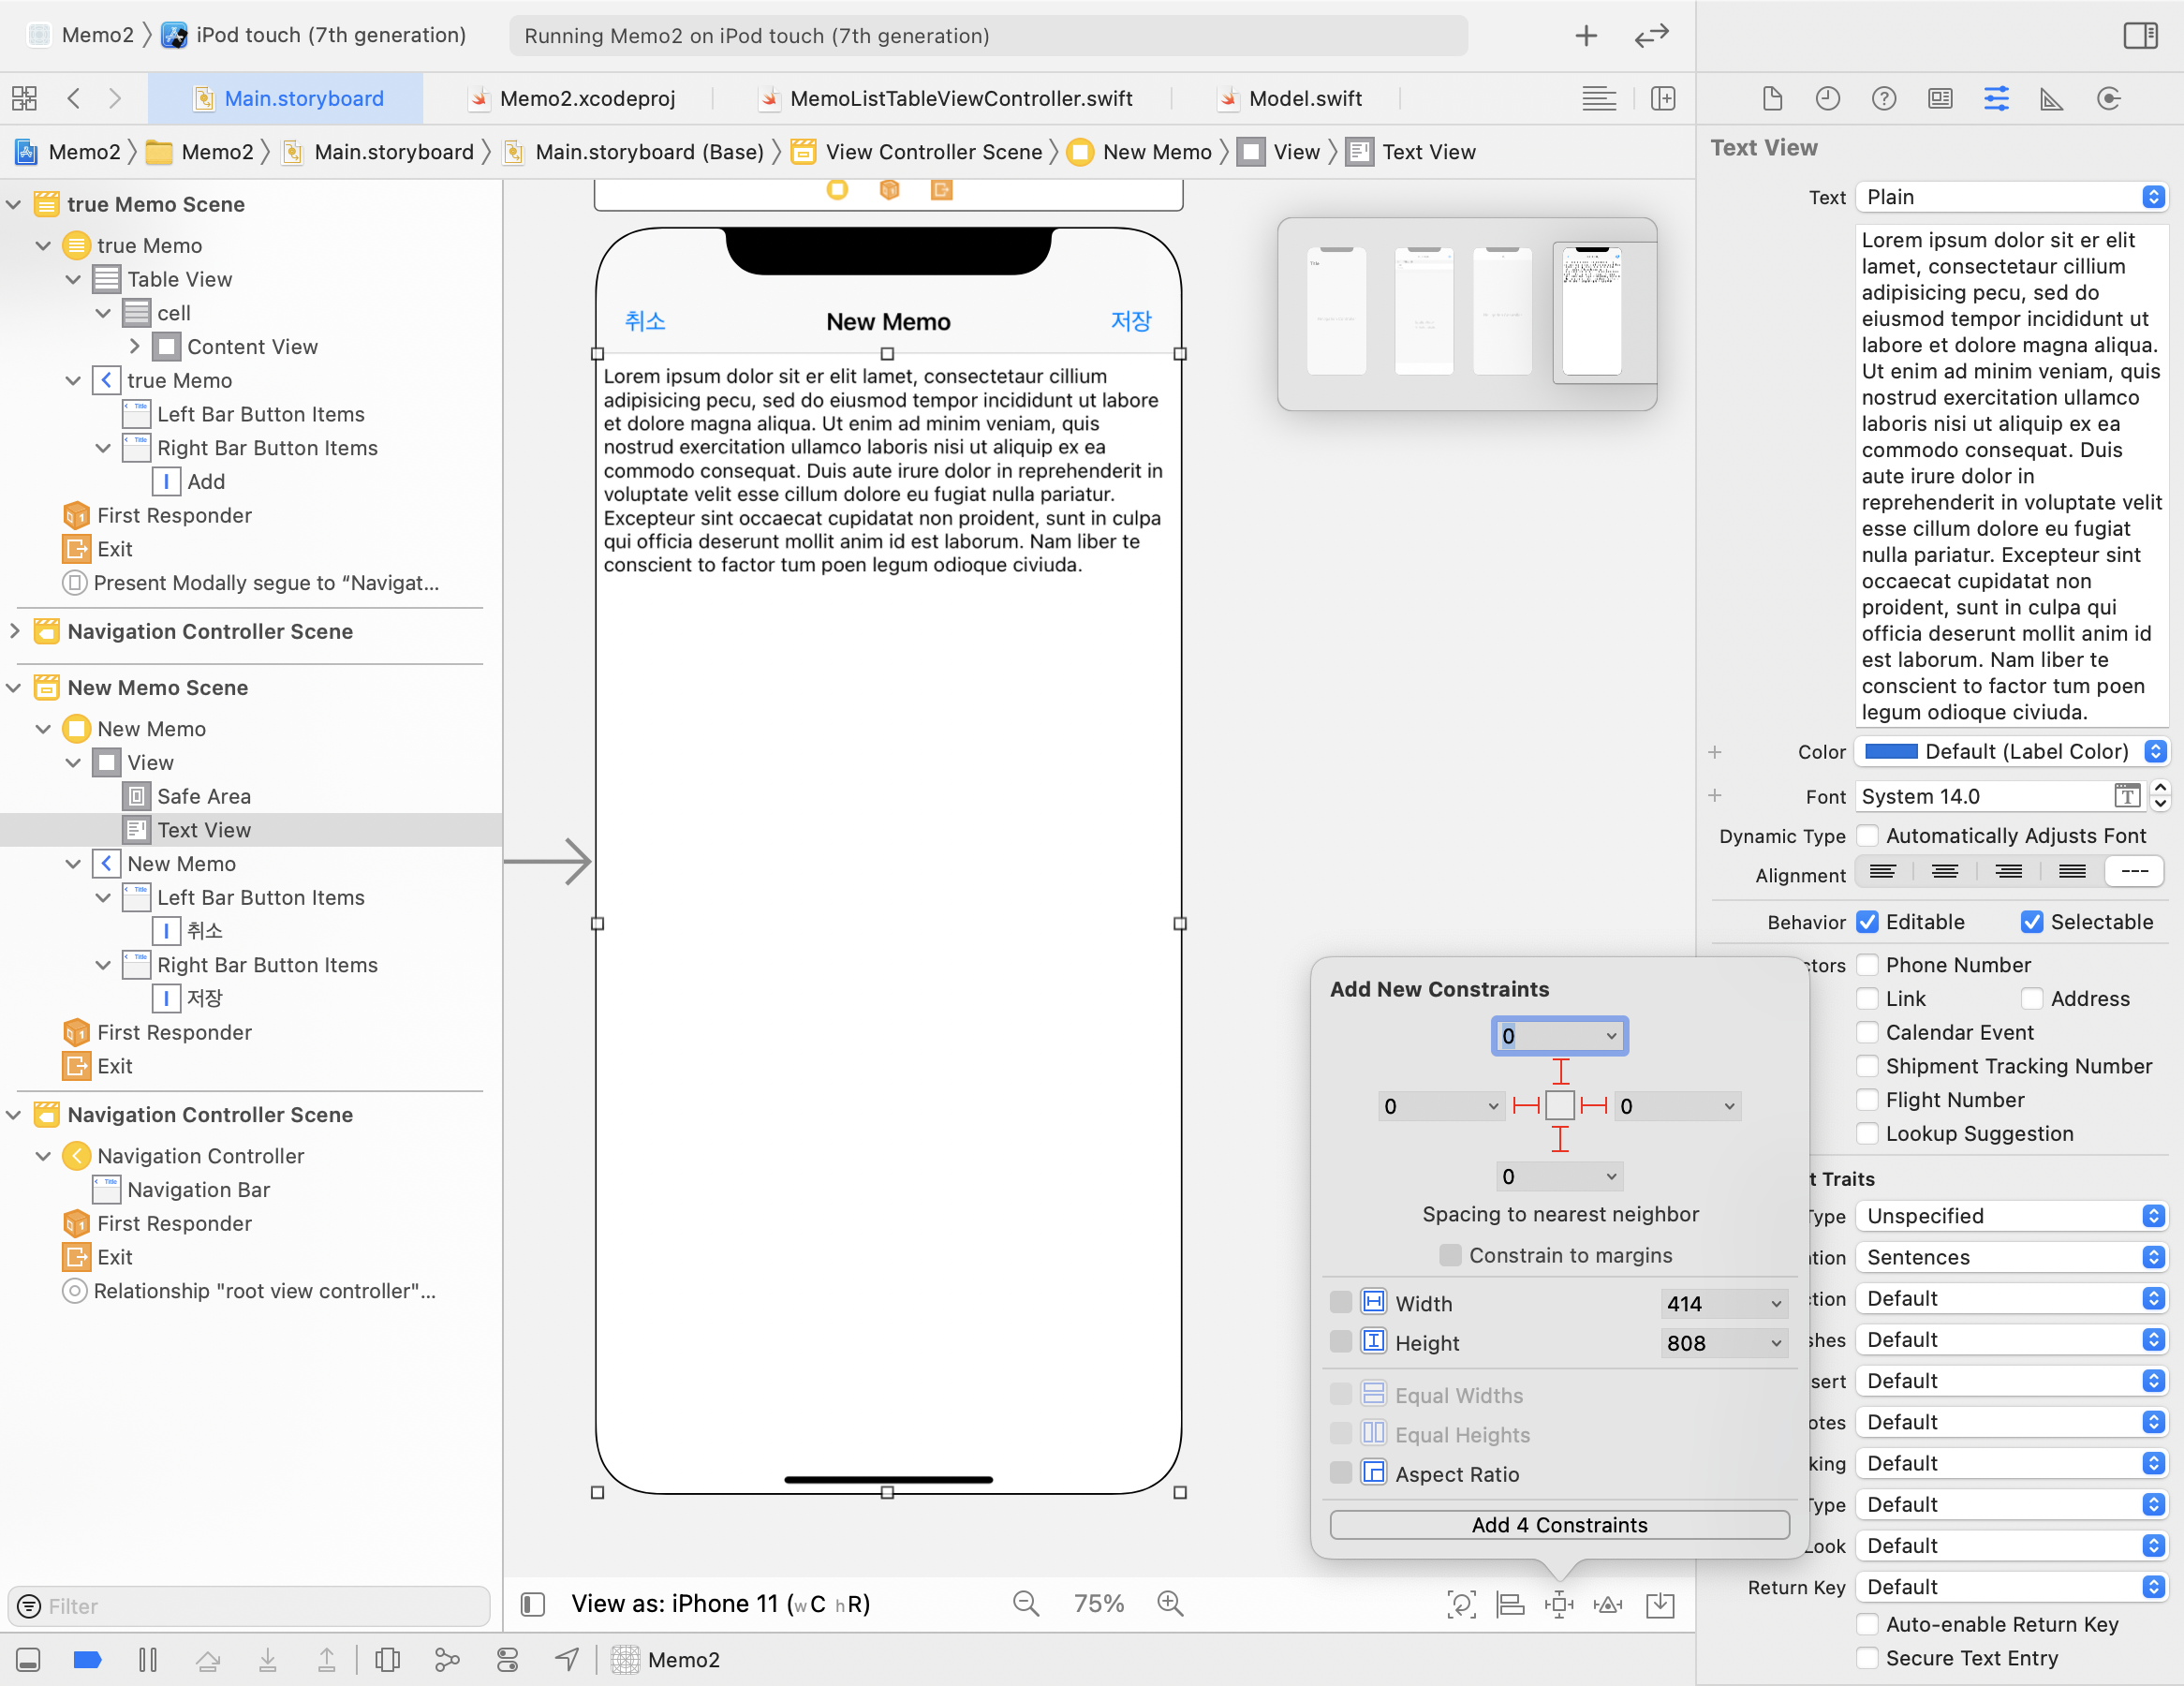Image resolution: width=2184 pixels, height=1686 pixels.
Task: Click Resolve Auto Layout Issues icon
Action: coord(1607,1604)
